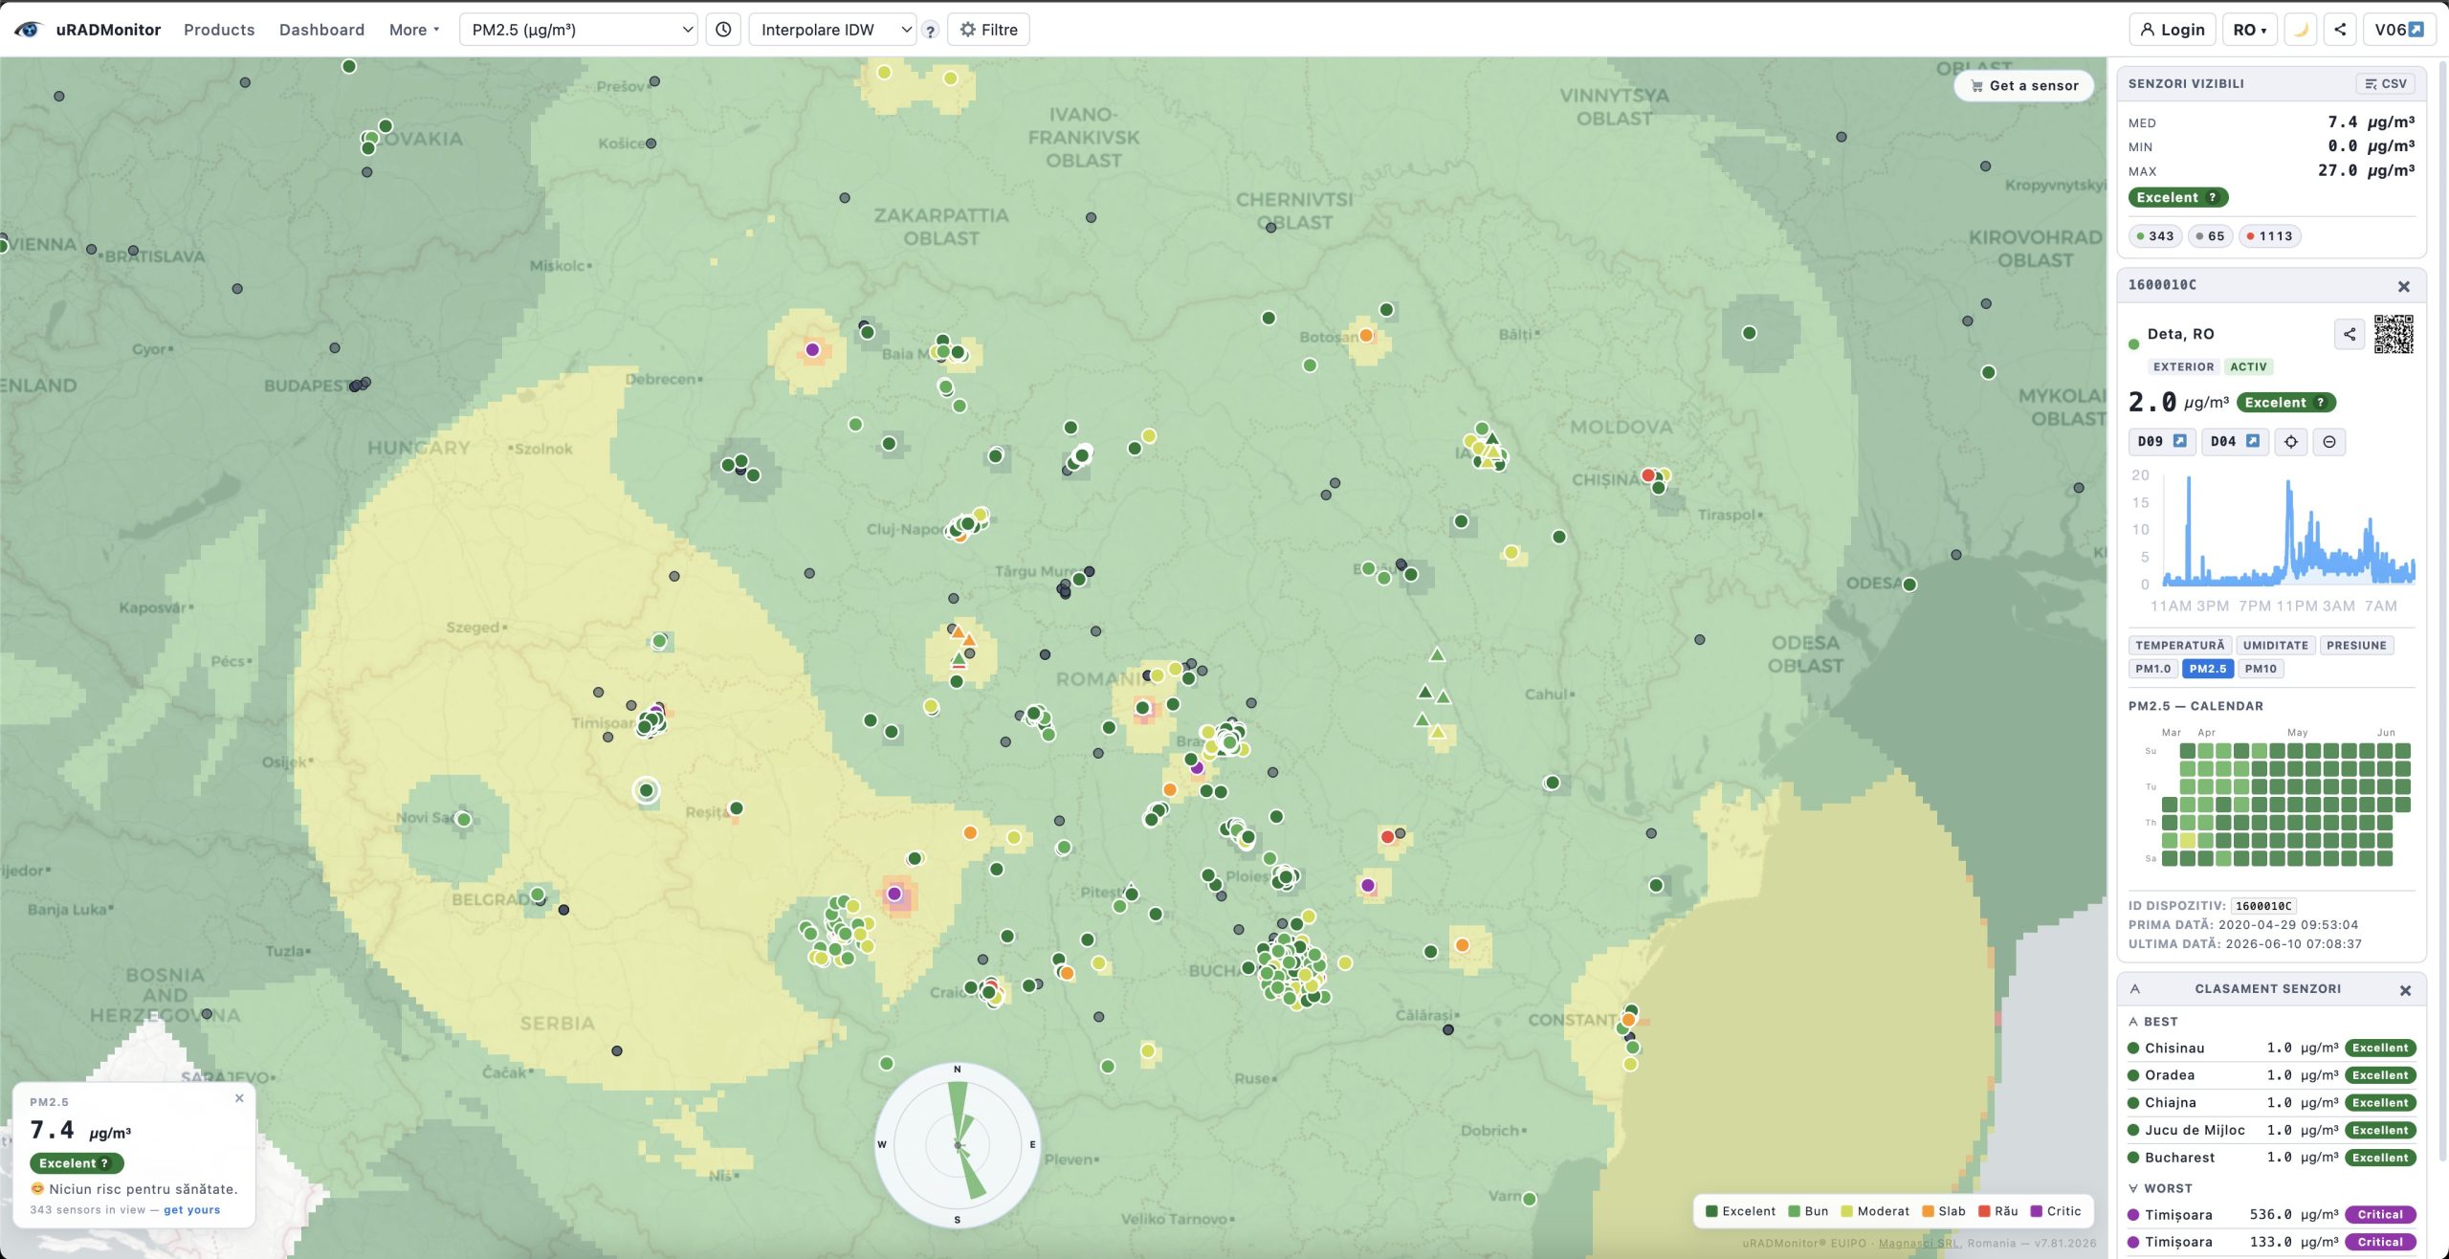Click the 343 online sensors chip
This screenshot has width=2449, height=1259.
2155,236
